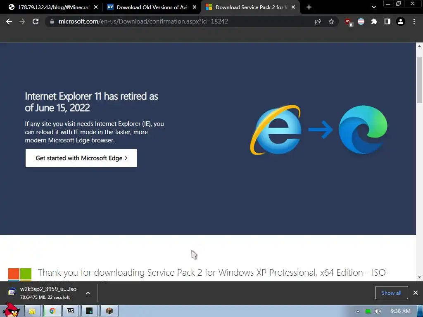Toggle the browser side panel
This screenshot has width=423, height=317.
387,21
